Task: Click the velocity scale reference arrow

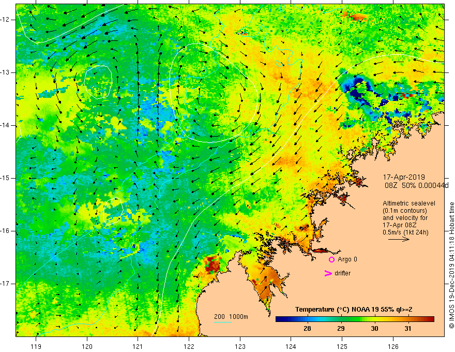Action: point(399,239)
